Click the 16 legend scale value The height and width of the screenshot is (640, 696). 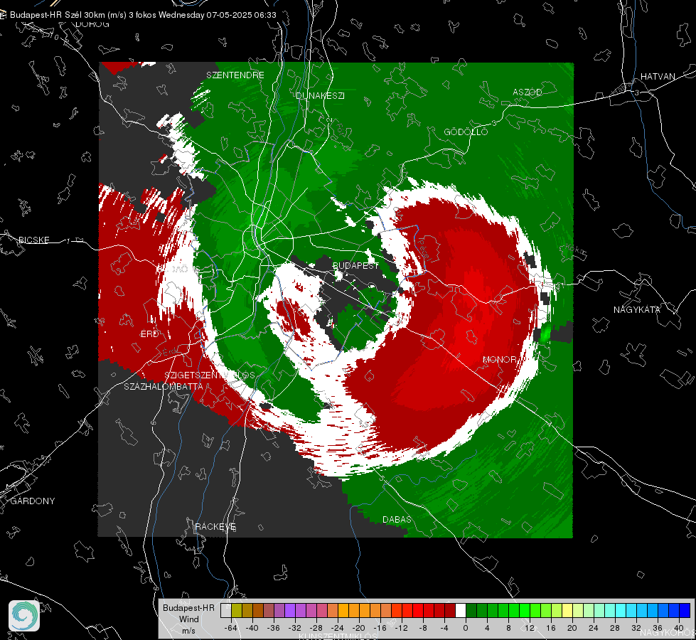(551, 628)
